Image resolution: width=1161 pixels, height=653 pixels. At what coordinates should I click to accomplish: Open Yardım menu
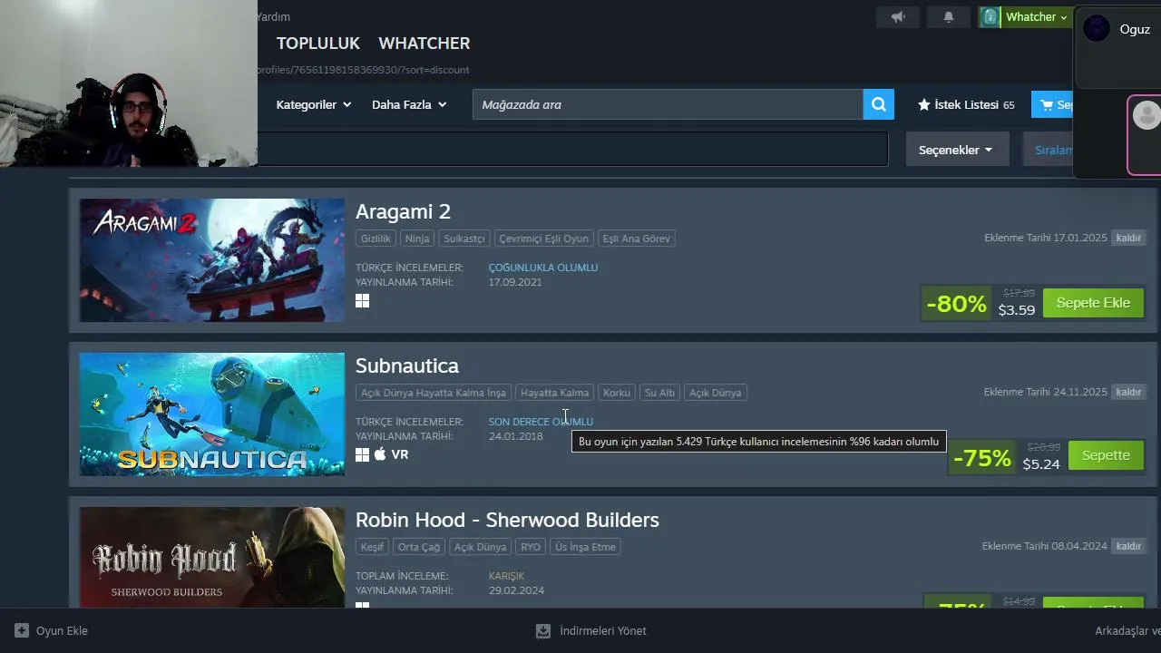(273, 16)
